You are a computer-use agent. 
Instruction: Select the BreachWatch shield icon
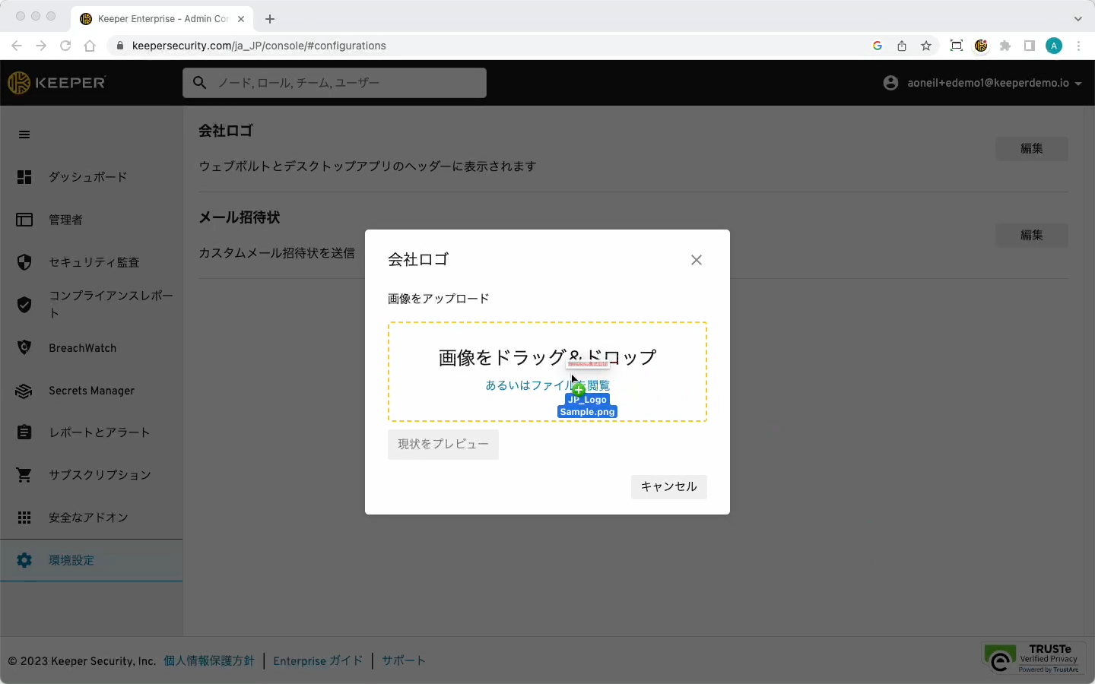coord(24,347)
